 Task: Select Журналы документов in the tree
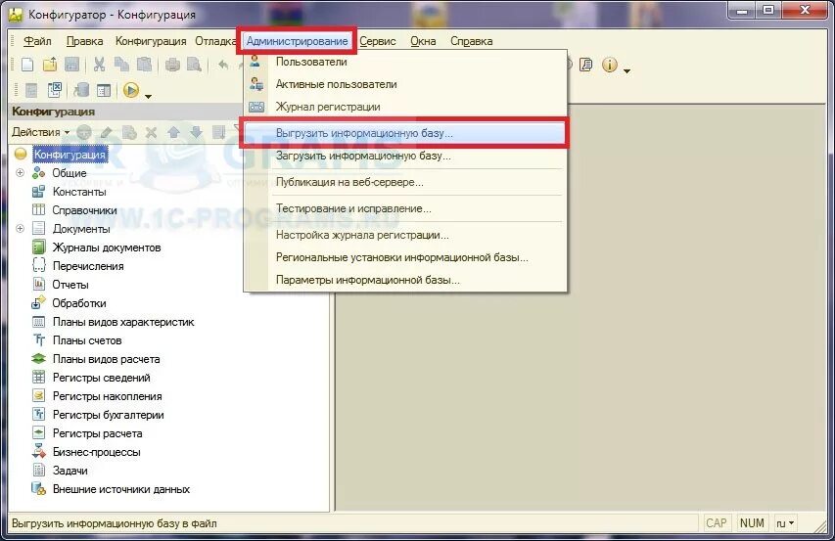(x=107, y=248)
